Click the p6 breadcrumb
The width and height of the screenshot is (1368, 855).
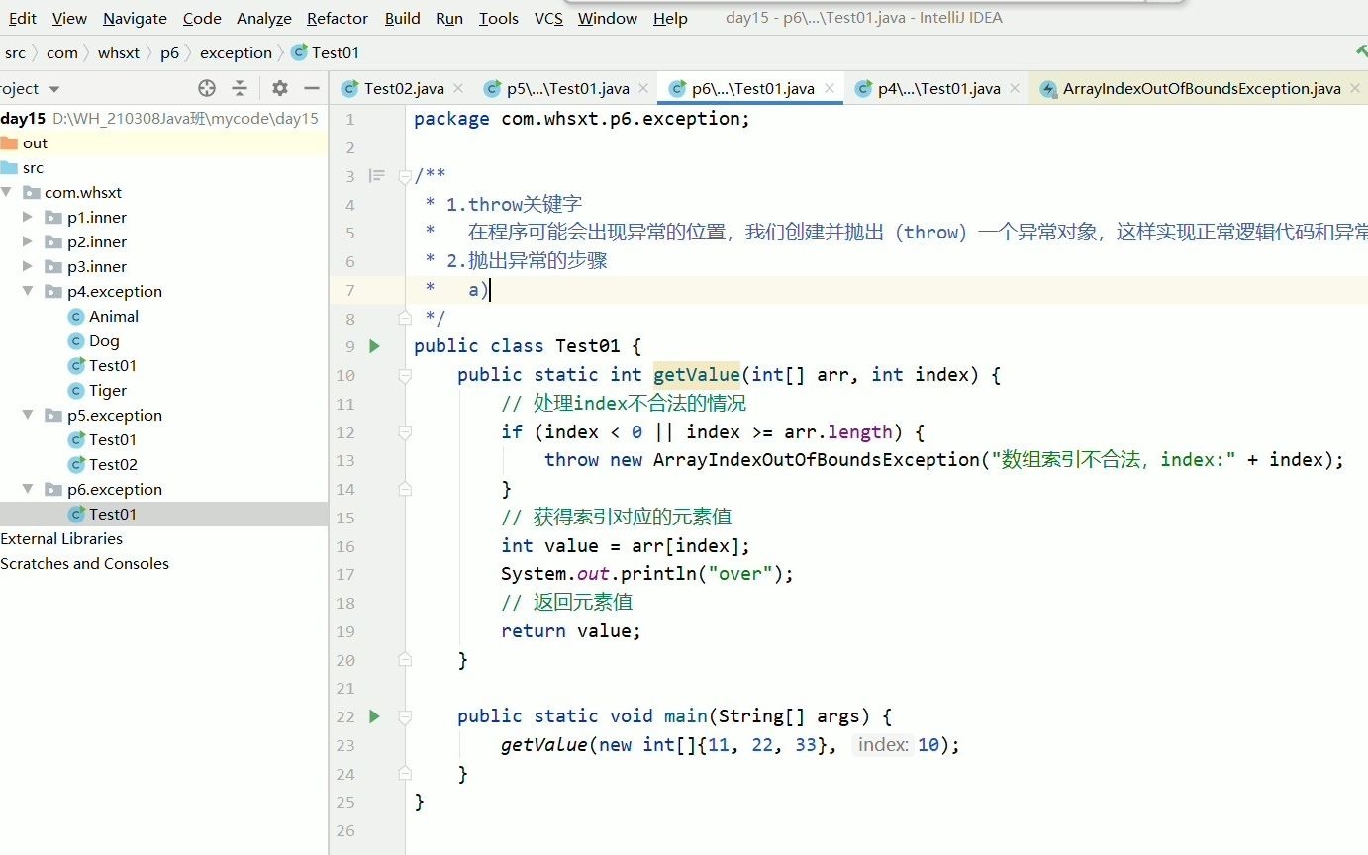tap(169, 53)
